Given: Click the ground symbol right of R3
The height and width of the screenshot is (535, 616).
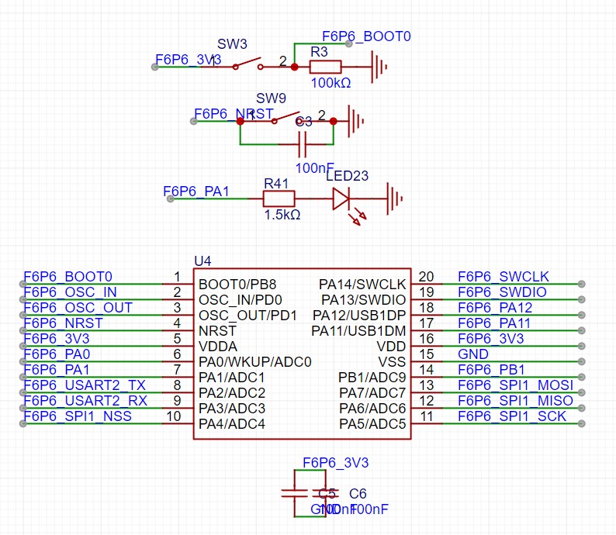Looking at the screenshot, I should coord(379,67).
